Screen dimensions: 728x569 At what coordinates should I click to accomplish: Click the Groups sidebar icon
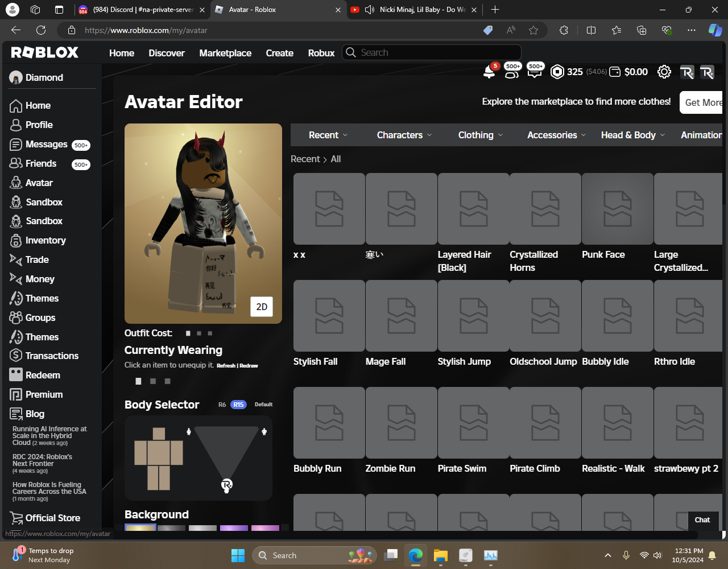16,318
